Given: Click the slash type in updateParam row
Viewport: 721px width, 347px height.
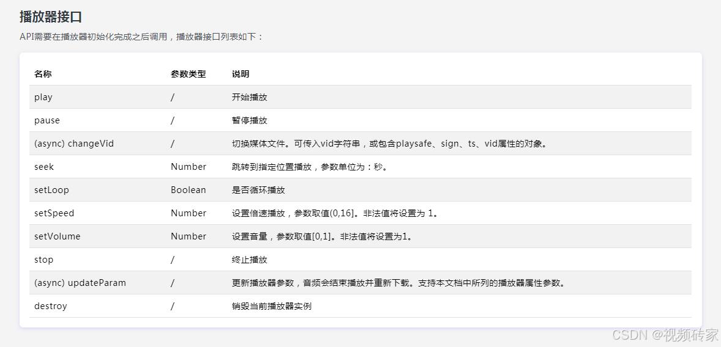Looking at the screenshot, I should [x=173, y=283].
